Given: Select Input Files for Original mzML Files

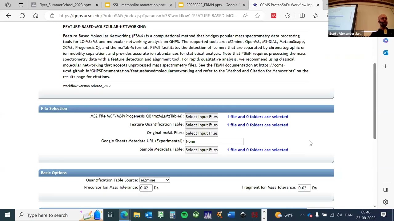Looking at the screenshot, I should click(x=202, y=133).
